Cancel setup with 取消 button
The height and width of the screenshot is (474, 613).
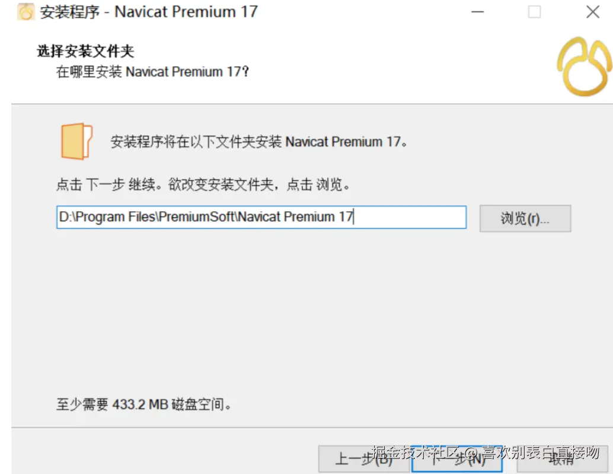pyautogui.click(x=562, y=459)
